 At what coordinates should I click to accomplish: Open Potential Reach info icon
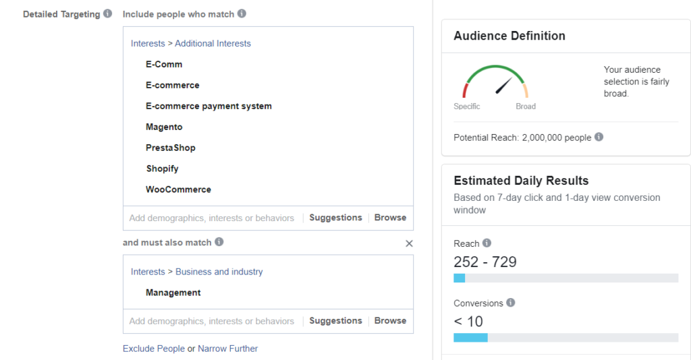pyautogui.click(x=599, y=137)
